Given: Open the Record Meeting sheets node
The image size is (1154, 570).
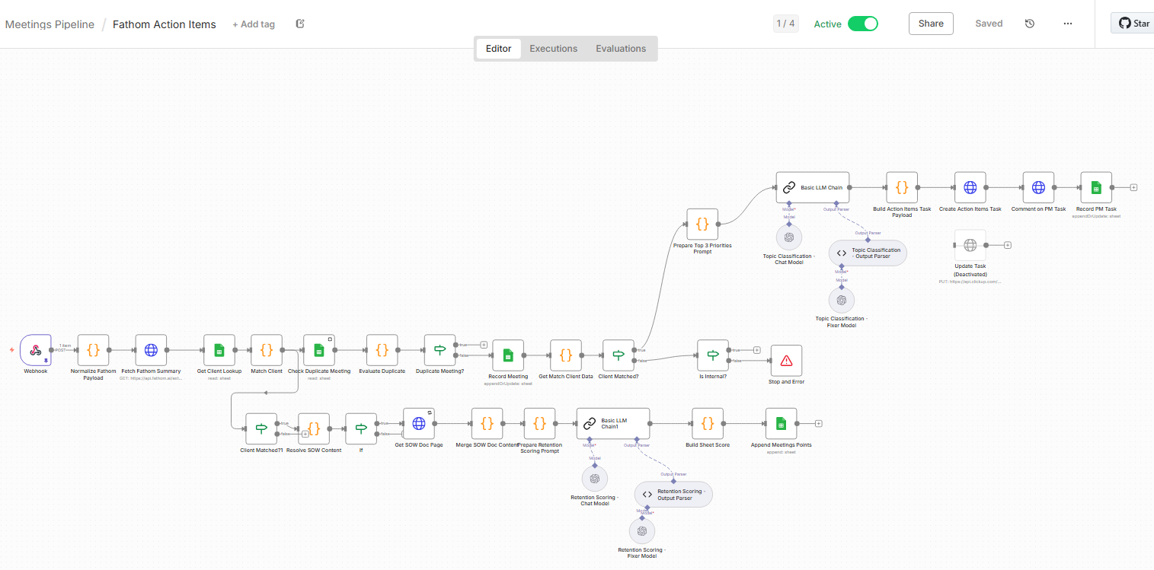Looking at the screenshot, I should pos(508,355).
